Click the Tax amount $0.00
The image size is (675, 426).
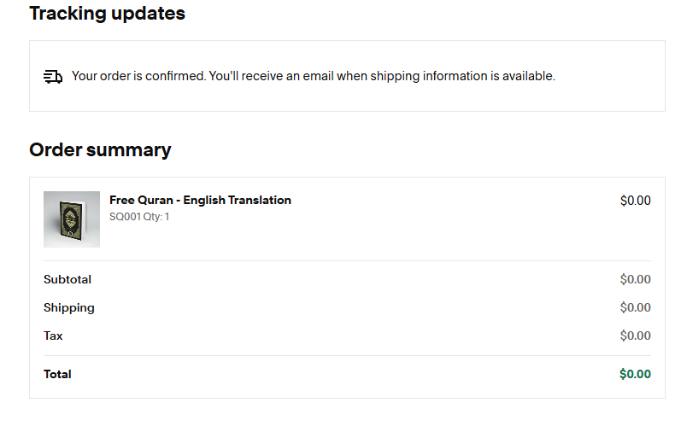635,336
